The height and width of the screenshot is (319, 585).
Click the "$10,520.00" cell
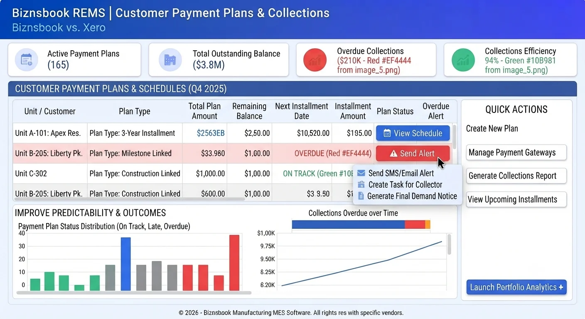(x=313, y=133)
